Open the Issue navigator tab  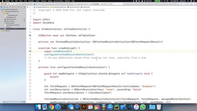coord(13,7)
